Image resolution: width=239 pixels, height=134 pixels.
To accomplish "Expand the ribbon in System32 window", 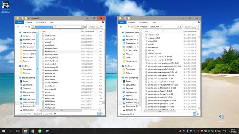I will point(100,22).
